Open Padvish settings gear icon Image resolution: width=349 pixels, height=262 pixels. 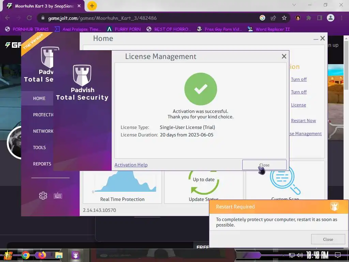pos(43,195)
